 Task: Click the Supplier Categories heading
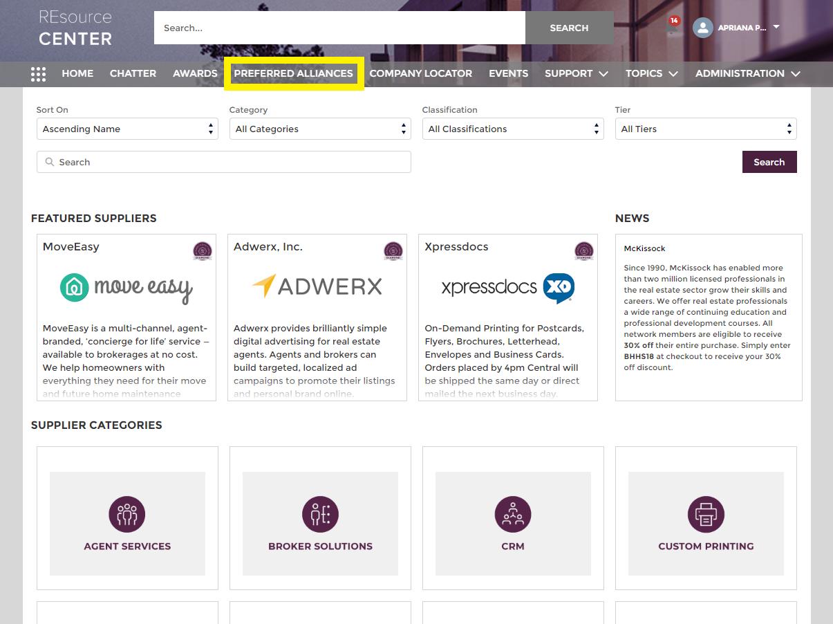tap(97, 425)
